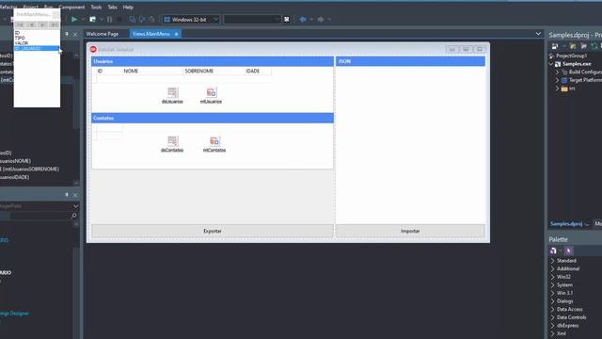
Task: Click the search magnifier in Object Inspector
Action: click(73, 216)
